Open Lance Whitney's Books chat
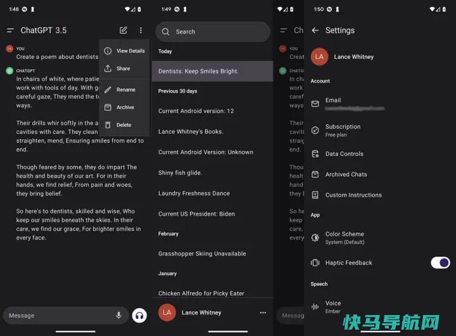 [x=213, y=132]
